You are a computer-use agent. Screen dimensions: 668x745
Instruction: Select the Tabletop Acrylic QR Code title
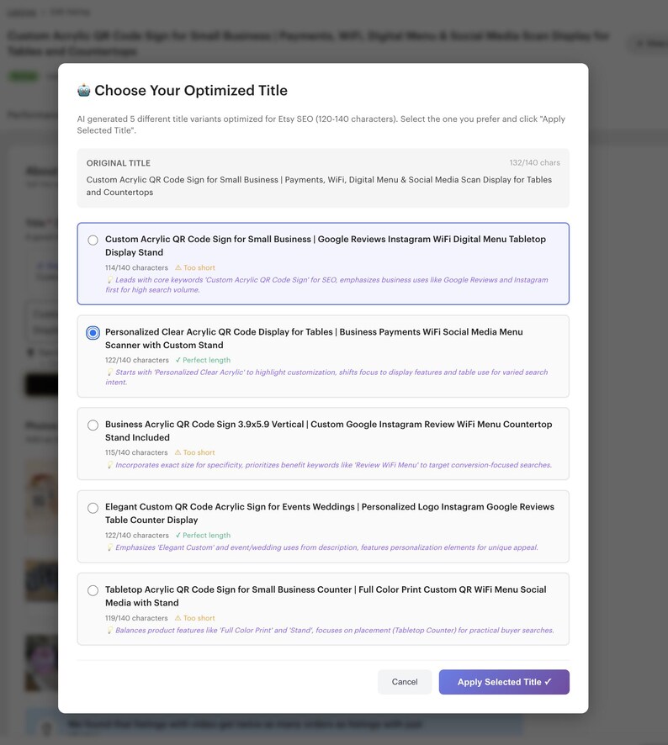click(93, 590)
